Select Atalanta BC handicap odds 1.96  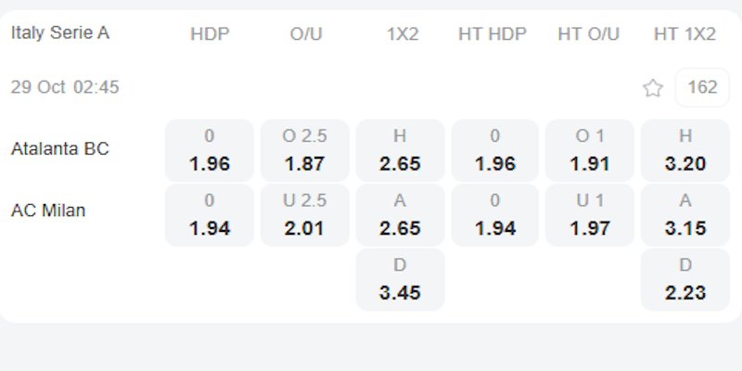(x=209, y=150)
